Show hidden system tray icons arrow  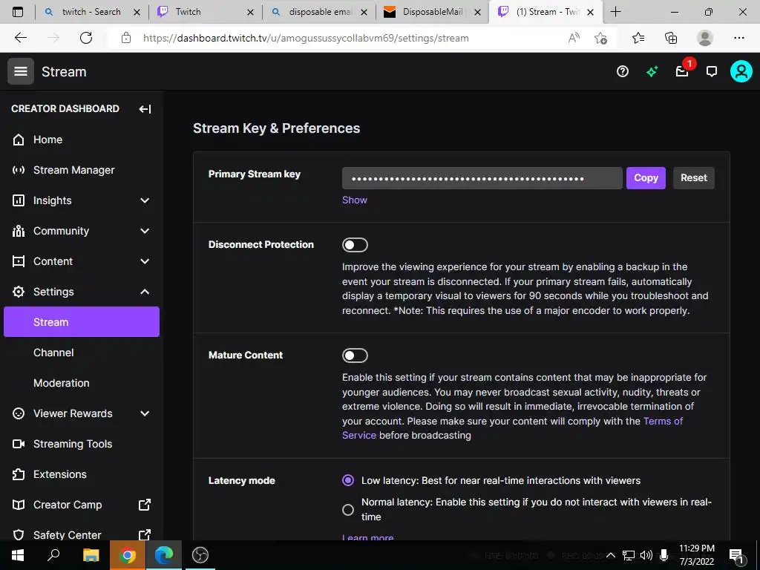pos(611,555)
